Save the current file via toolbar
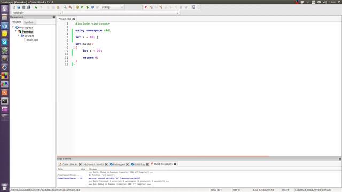Viewport: 342px width, 192px height. pyautogui.click(x=24, y=7)
